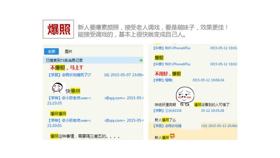Select the 全部 tab

coord(52,51)
